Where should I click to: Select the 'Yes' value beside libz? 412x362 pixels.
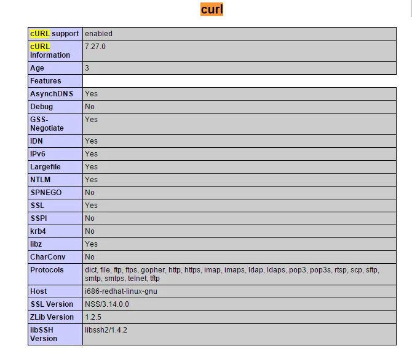tap(91, 244)
